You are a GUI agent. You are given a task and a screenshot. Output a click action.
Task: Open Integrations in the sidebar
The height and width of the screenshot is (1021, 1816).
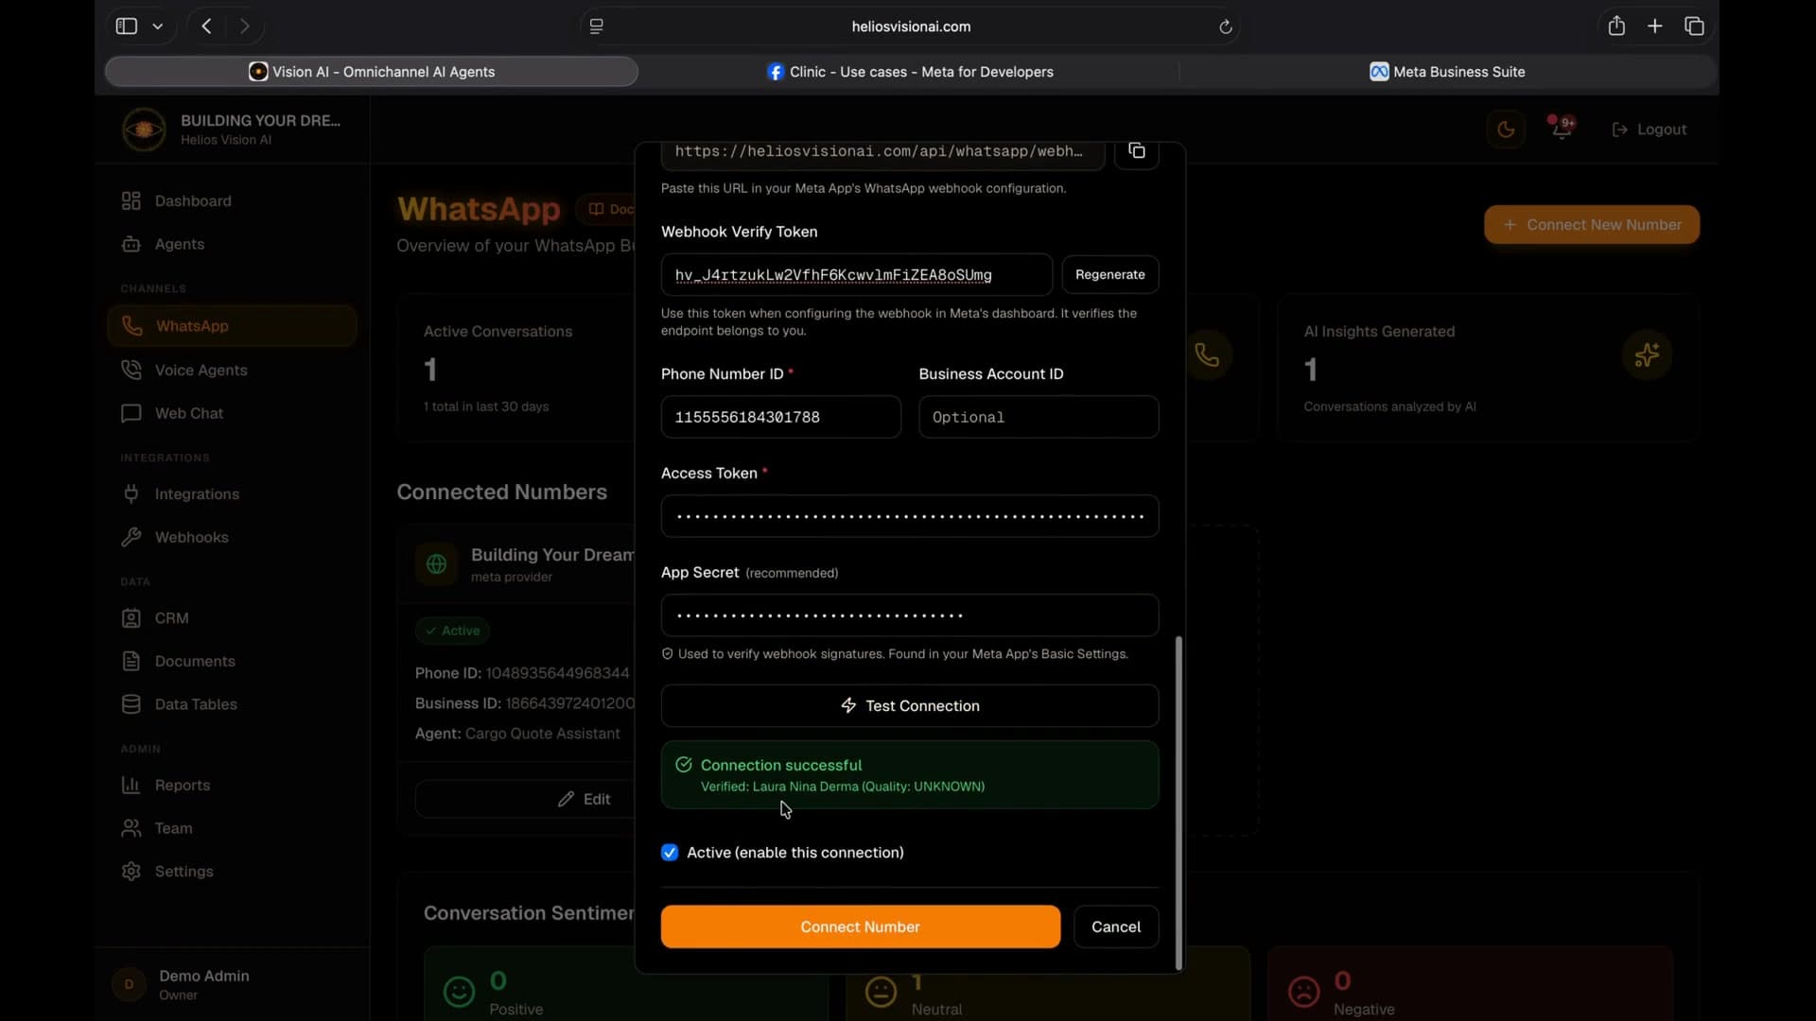click(231, 493)
